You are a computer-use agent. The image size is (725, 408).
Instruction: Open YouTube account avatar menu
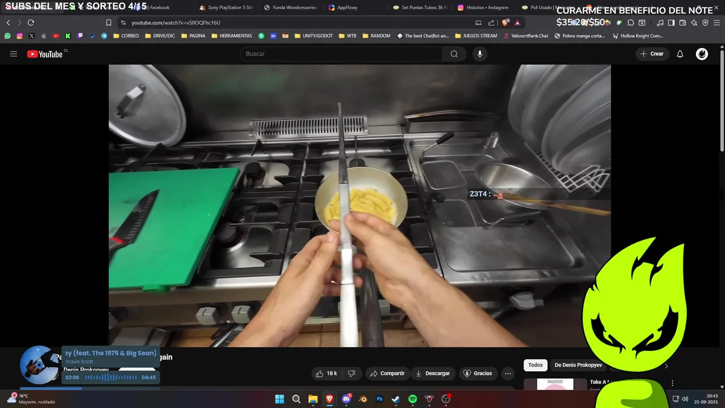[702, 54]
